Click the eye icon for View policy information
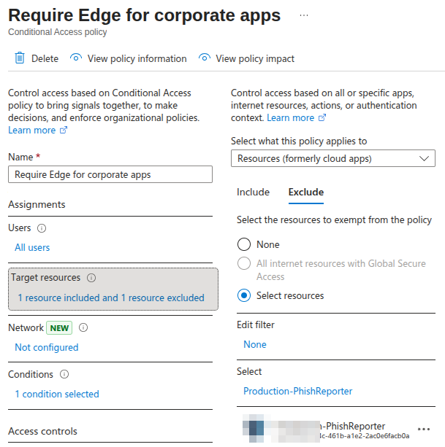 tap(76, 58)
